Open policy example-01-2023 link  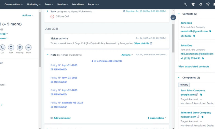72,103
